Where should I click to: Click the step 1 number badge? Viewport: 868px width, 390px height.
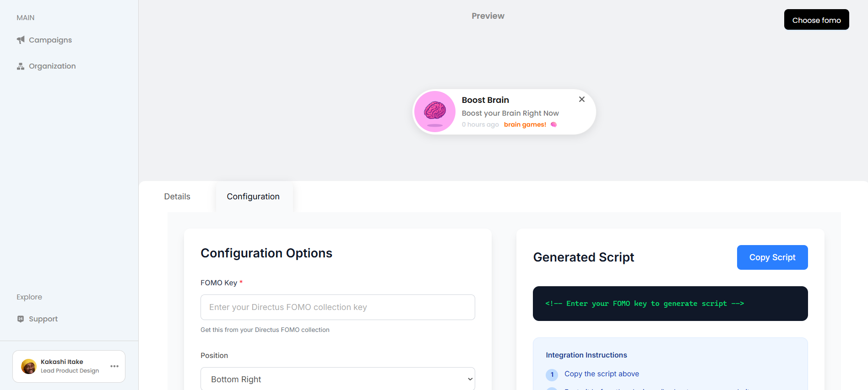tap(552, 374)
